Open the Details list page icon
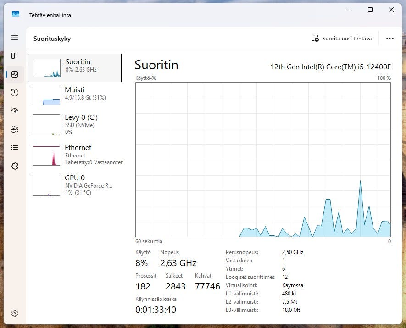Image resolution: width=406 pixels, height=328 pixels. [15, 148]
